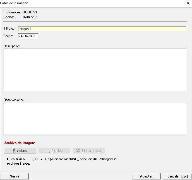Click the Visualizar button's preview icon
This screenshot has height=180, width=192.
click(x=47, y=151)
